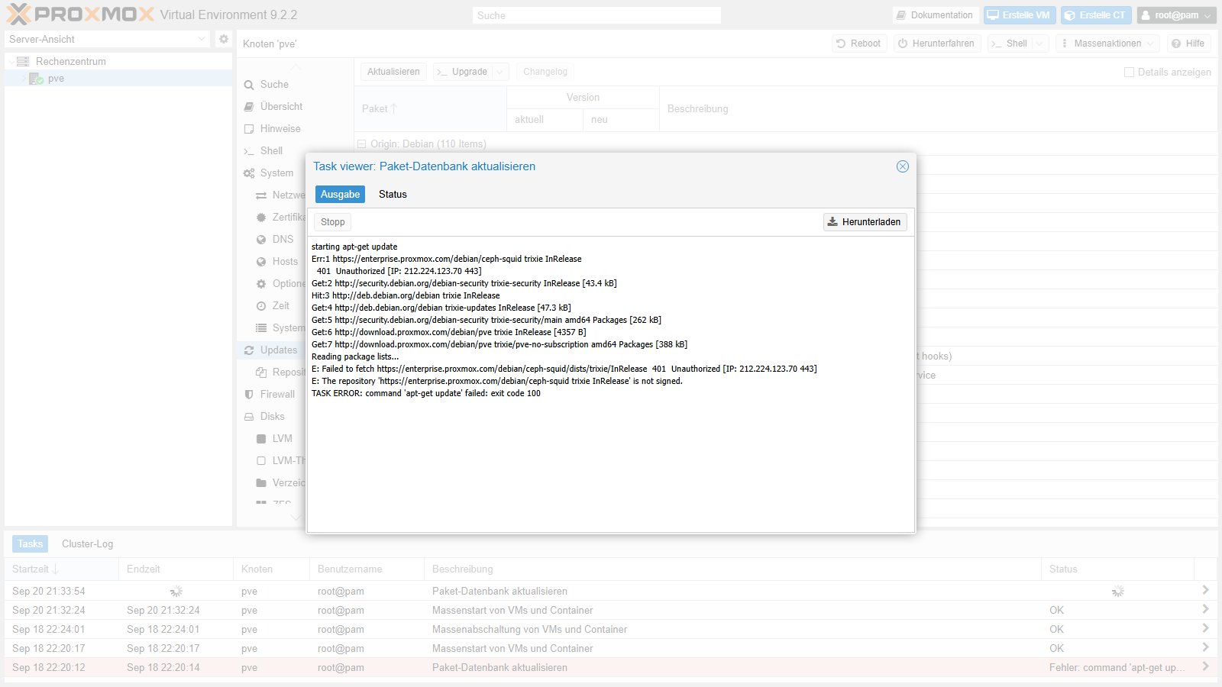Open Sep 20 21:32:24 task row arrow
Image resolution: width=1222 pixels, height=687 pixels.
pyautogui.click(x=1205, y=609)
